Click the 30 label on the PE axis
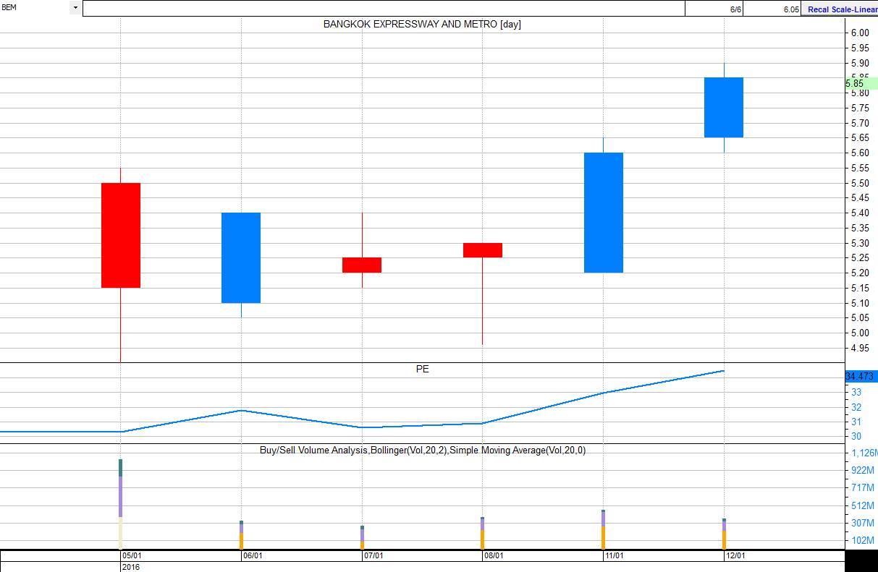The height and width of the screenshot is (572, 878). click(x=856, y=436)
